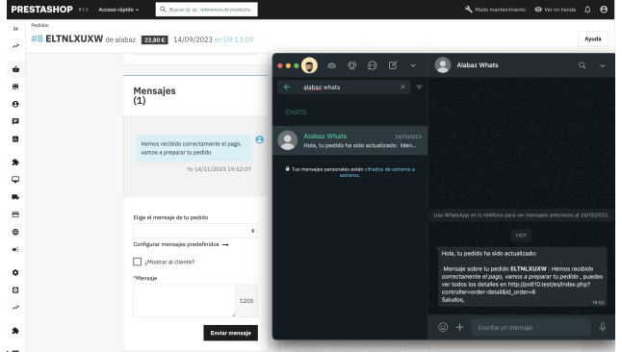The height and width of the screenshot is (352, 622).
Task: Open Orders basket icon in sidebar
Action: click(x=15, y=69)
